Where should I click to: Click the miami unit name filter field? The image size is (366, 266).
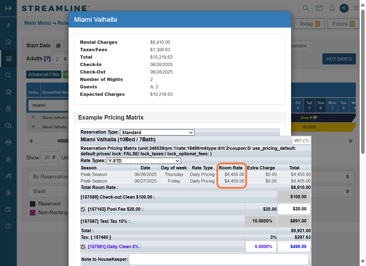[x=48, y=105]
